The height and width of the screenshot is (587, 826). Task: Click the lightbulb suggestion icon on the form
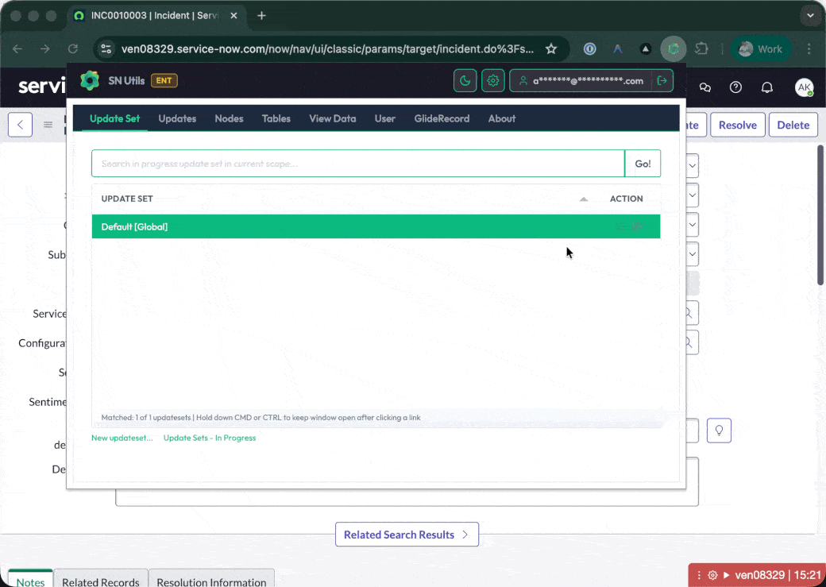point(719,430)
